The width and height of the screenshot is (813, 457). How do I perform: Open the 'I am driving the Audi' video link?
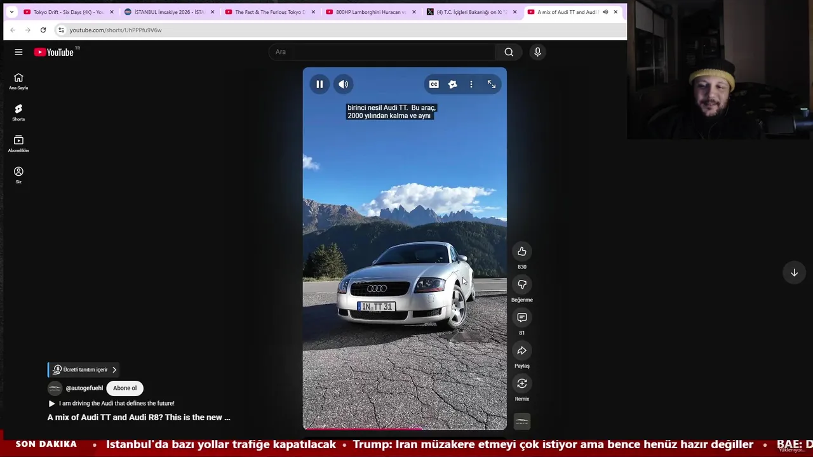111,403
